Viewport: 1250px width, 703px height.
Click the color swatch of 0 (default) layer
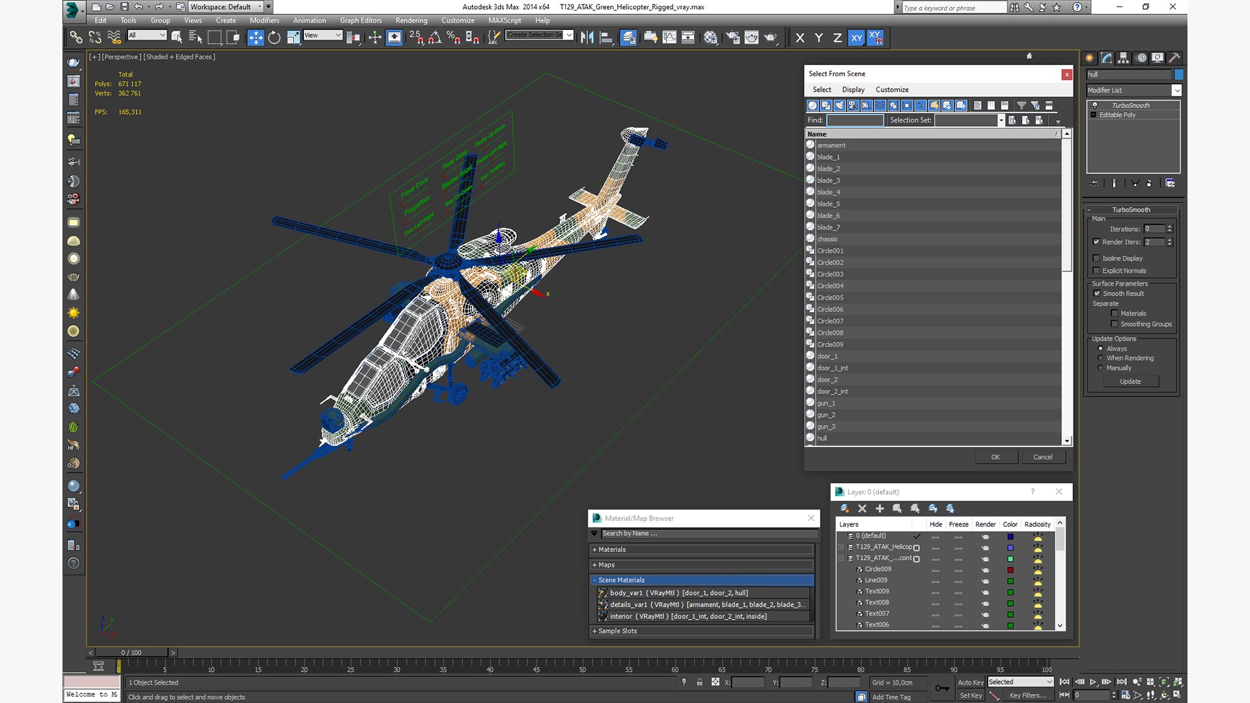tap(1010, 537)
